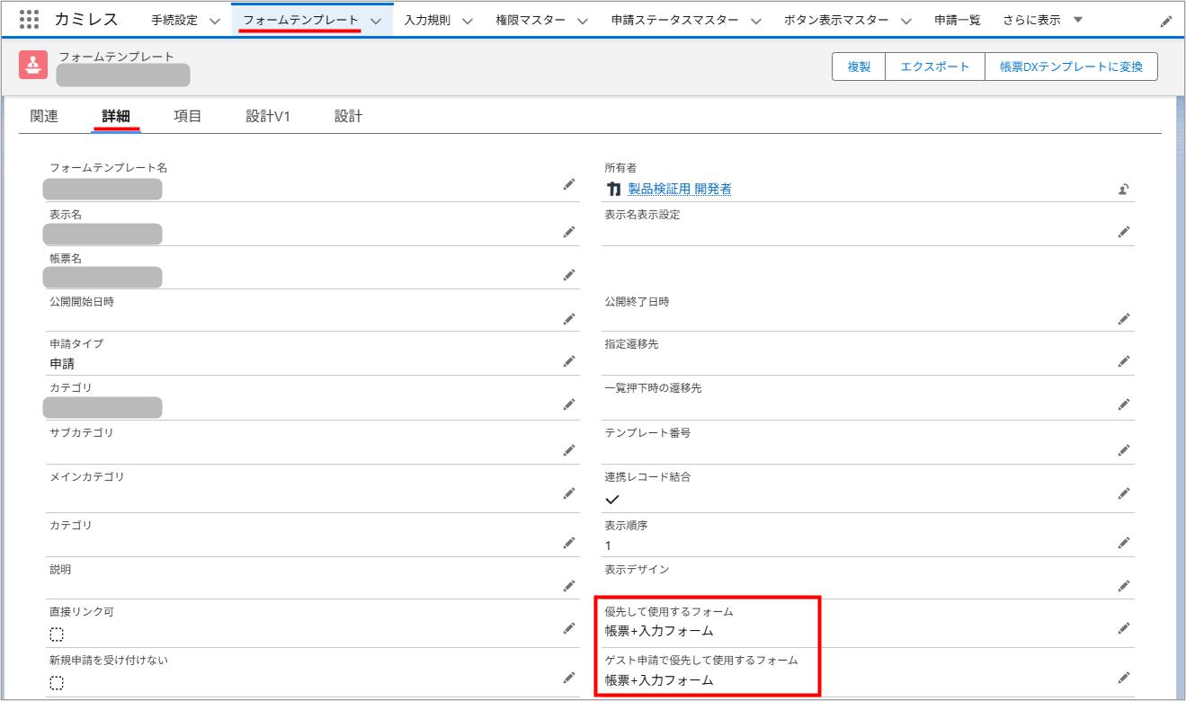Screen dimensions: 1186x701
Task: Edit 優先して使用するフォーム via its pencil icon
Action: pyautogui.click(x=1124, y=629)
